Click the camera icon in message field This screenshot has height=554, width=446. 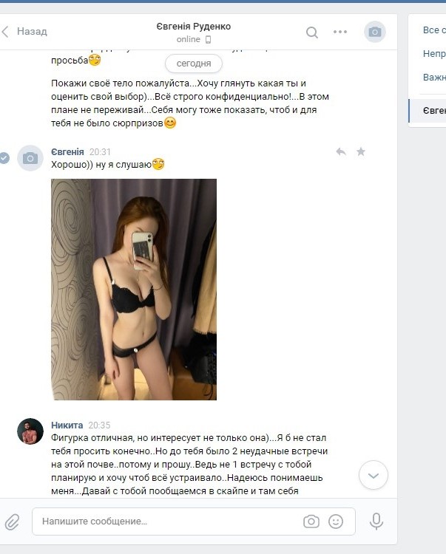[311, 521]
